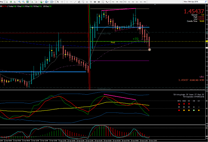Click the H1 red down arrow in TDI dashboard
Image resolution: width=208 pixels, height=142 pixels.
point(189,104)
